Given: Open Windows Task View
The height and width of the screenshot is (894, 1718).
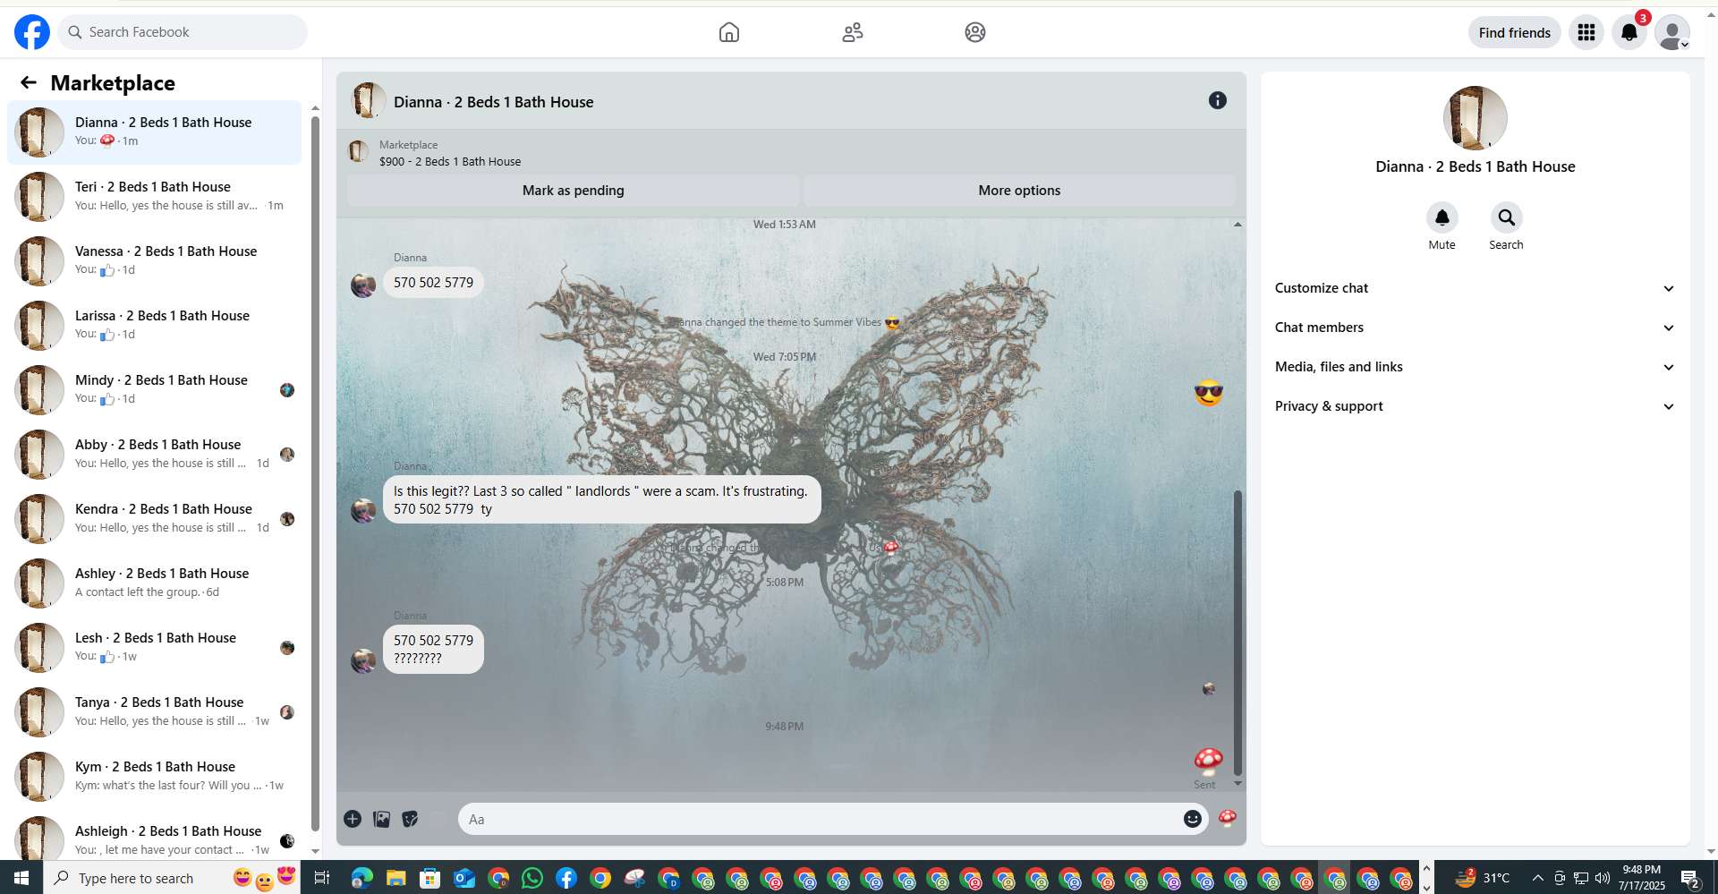Looking at the screenshot, I should [x=321, y=878].
